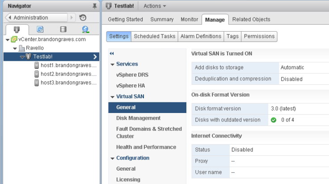Select host1.brandongraves in the tree
The image size is (329, 184).
tap(68, 65)
